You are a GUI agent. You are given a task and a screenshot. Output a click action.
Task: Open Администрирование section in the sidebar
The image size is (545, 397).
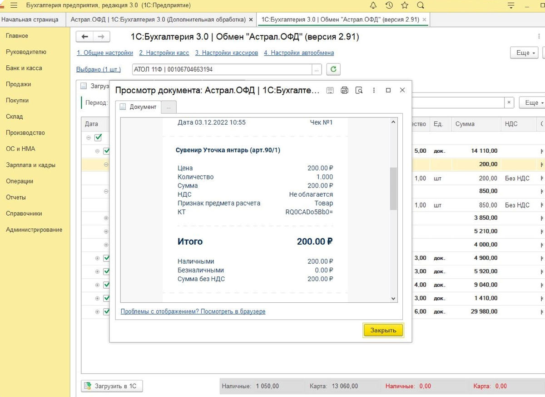click(34, 230)
